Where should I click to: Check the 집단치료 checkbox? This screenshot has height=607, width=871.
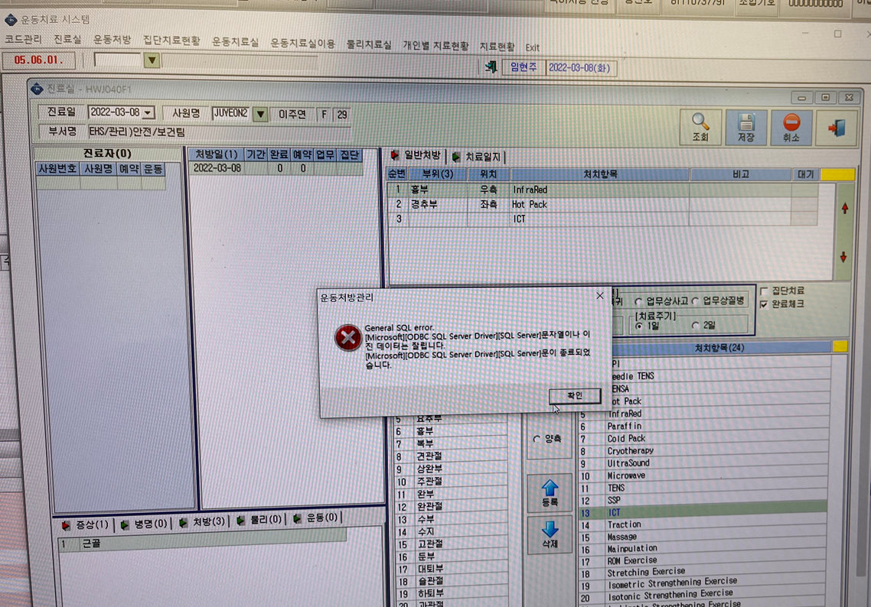click(764, 291)
